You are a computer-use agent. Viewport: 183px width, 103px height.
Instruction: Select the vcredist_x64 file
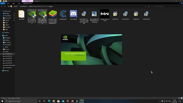click(115, 15)
